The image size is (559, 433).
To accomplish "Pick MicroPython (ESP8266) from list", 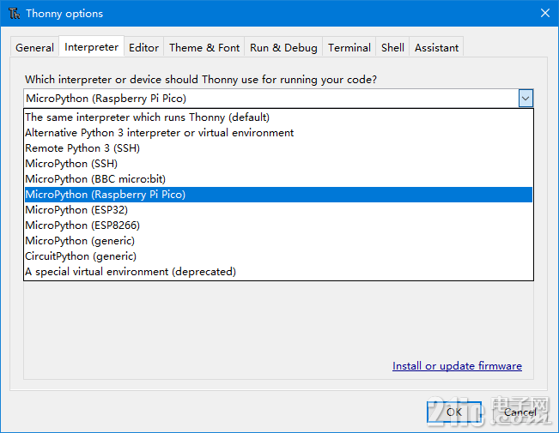I will pos(278,226).
